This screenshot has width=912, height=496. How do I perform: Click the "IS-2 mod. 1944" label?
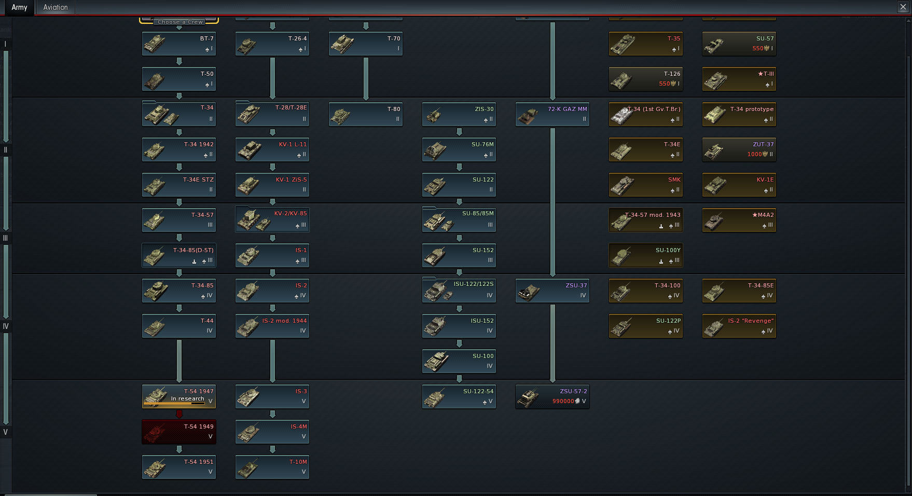(285, 321)
